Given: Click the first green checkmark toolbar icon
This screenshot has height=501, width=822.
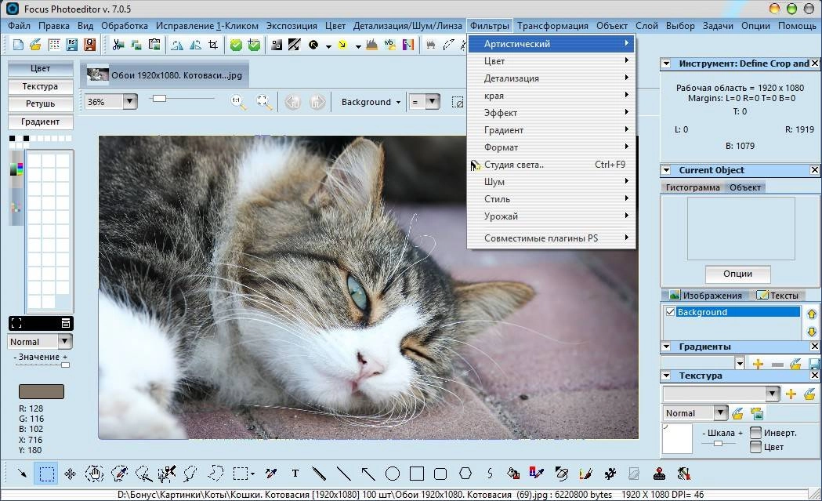Looking at the screenshot, I should pyautogui.click(x=236, y=45).
